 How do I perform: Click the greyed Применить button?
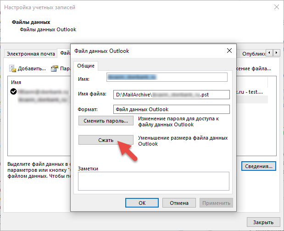click(x=216, y=203)
